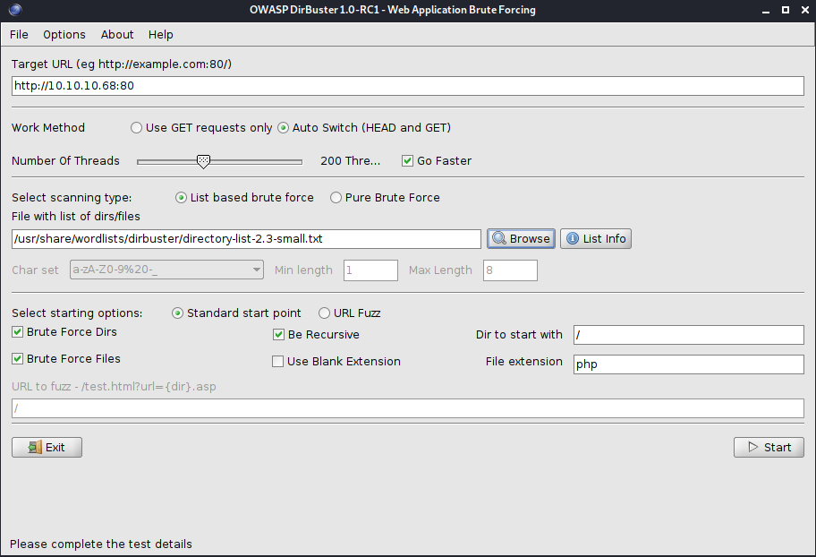Click the Dir to start with field
This screenshot has height=557, width=816.
[689, 335]
